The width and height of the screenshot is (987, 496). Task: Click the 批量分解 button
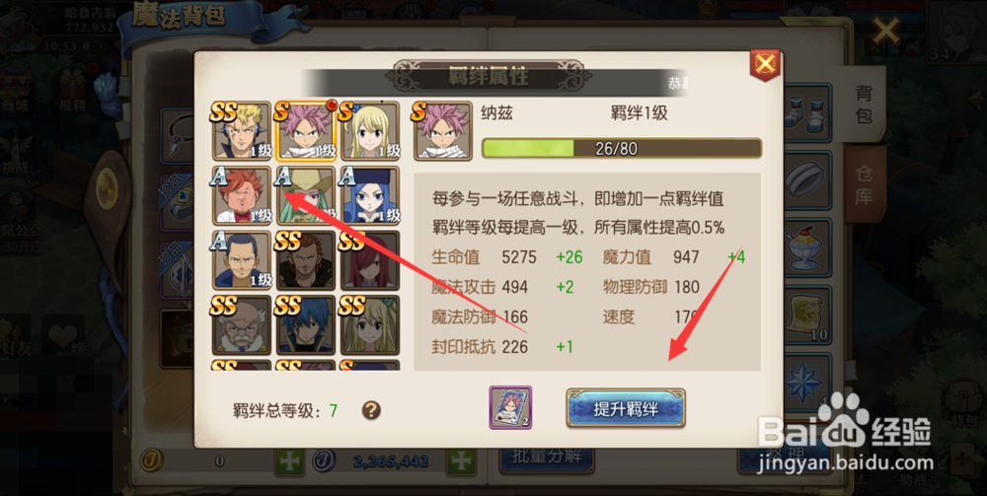coord(547,458)
